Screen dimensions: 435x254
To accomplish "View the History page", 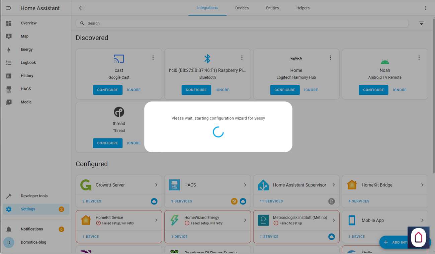I will [x=36, y=76].
